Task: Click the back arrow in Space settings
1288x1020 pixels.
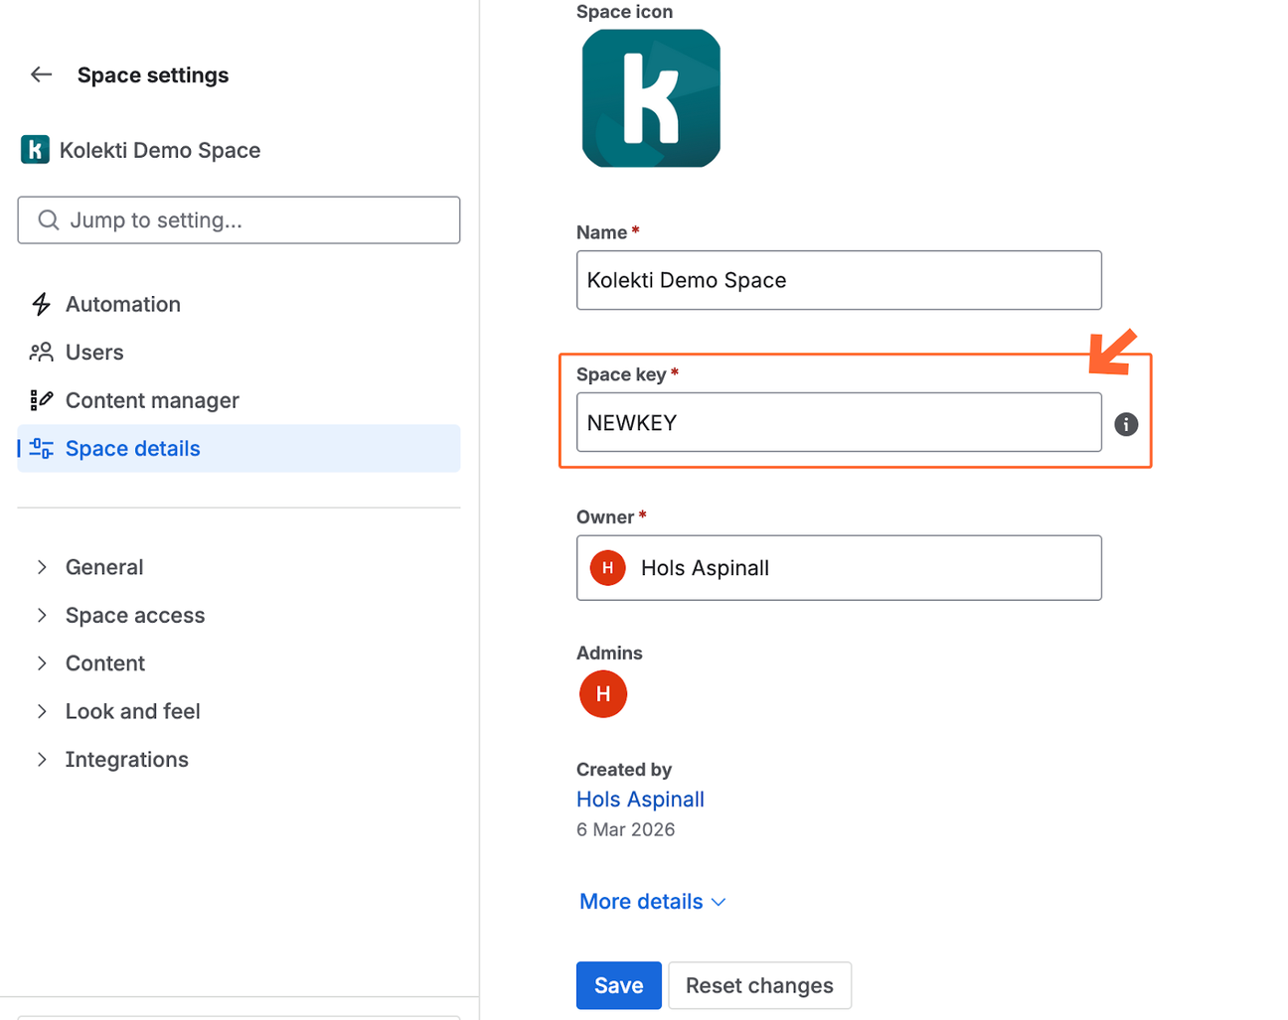Action: click(x=40, y=73)
